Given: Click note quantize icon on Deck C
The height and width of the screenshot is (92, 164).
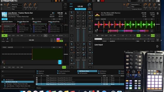Looking at the screenshot, I should point(60,62).
